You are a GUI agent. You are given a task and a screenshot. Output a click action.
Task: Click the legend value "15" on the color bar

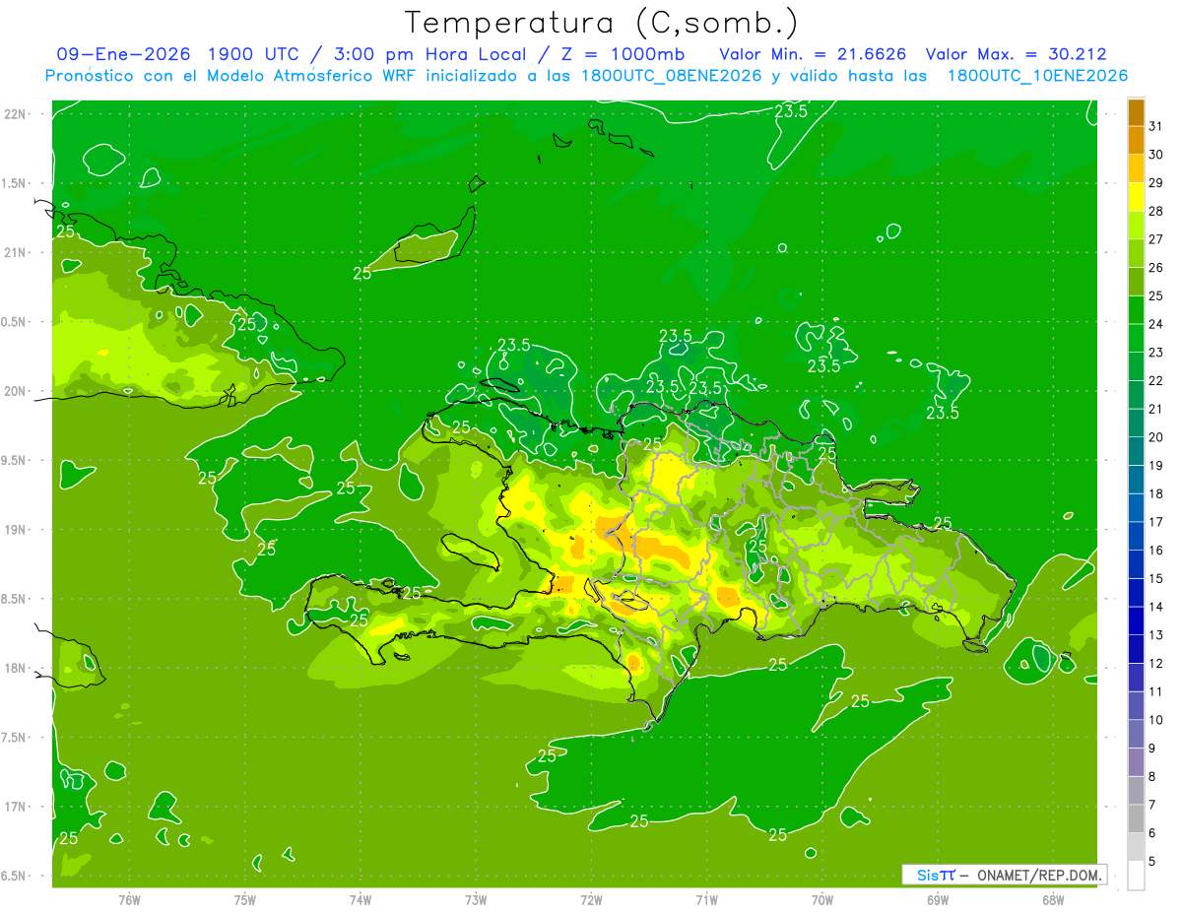[x=1156, y=578]
